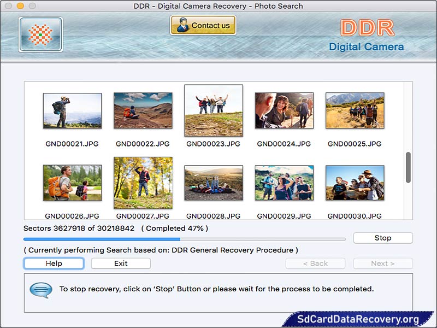Click the recovery progress bar
437x328 pixels.
click(186, 239)
